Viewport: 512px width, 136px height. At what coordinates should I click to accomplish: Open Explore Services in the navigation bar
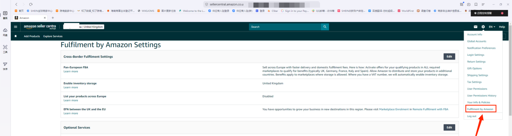(x=53, y=36)
